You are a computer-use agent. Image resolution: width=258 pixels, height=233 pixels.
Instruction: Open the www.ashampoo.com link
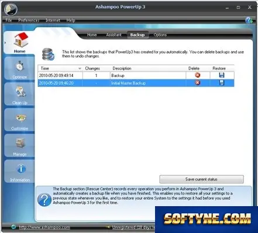(x=44, y=227)
